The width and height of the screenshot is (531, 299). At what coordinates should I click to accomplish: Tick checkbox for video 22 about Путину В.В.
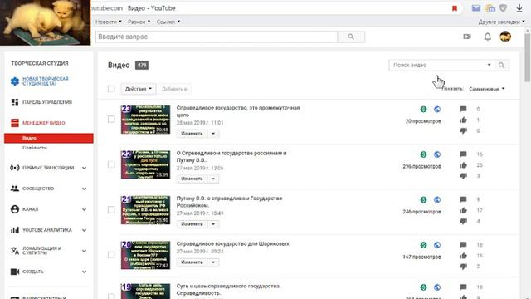pyautogui.click(x=111, y=164)
